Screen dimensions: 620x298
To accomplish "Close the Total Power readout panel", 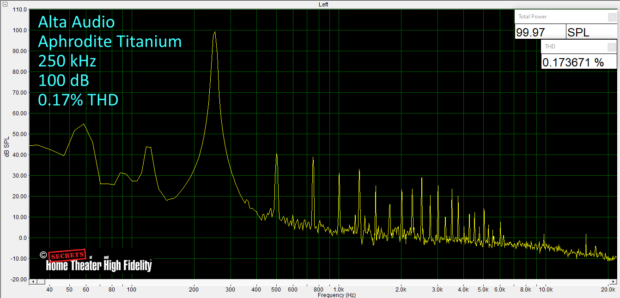I will pyautogui.click(x=611, y=17).
